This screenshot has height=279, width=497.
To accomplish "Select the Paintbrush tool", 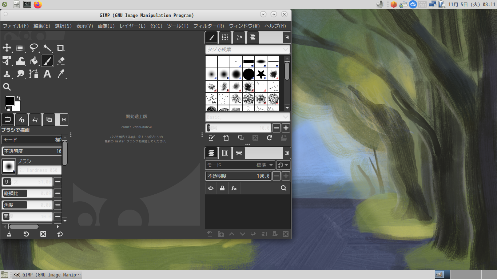I will [x=47, y=61].
